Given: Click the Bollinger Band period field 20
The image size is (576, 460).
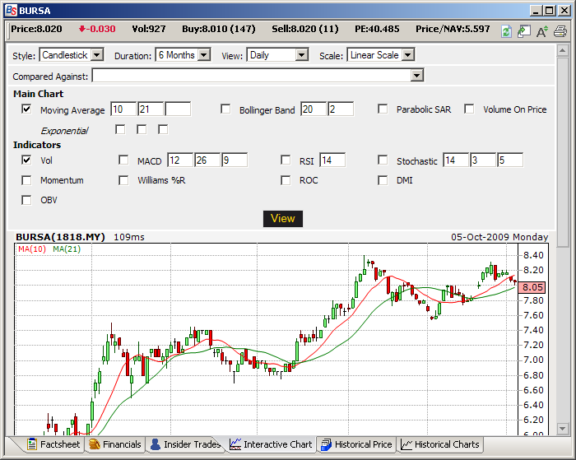Looking at the screenshot, I should tap(314, 109).
